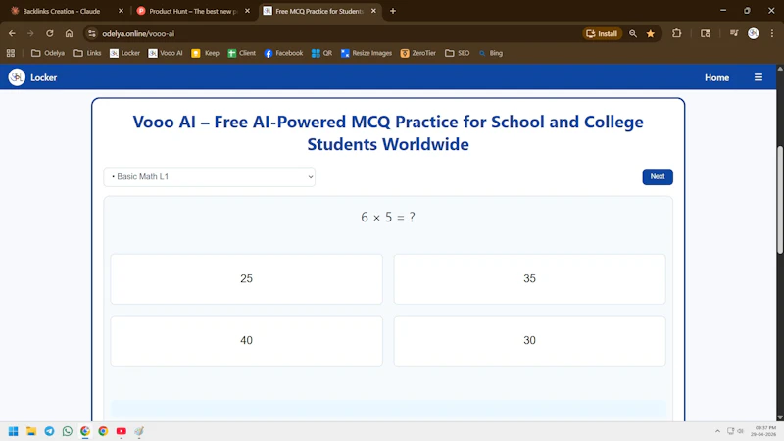The image size is (784, 441).
Task: Switch to the Product Hunt tab
Action: pyautogui.click(x=192, y=11)
